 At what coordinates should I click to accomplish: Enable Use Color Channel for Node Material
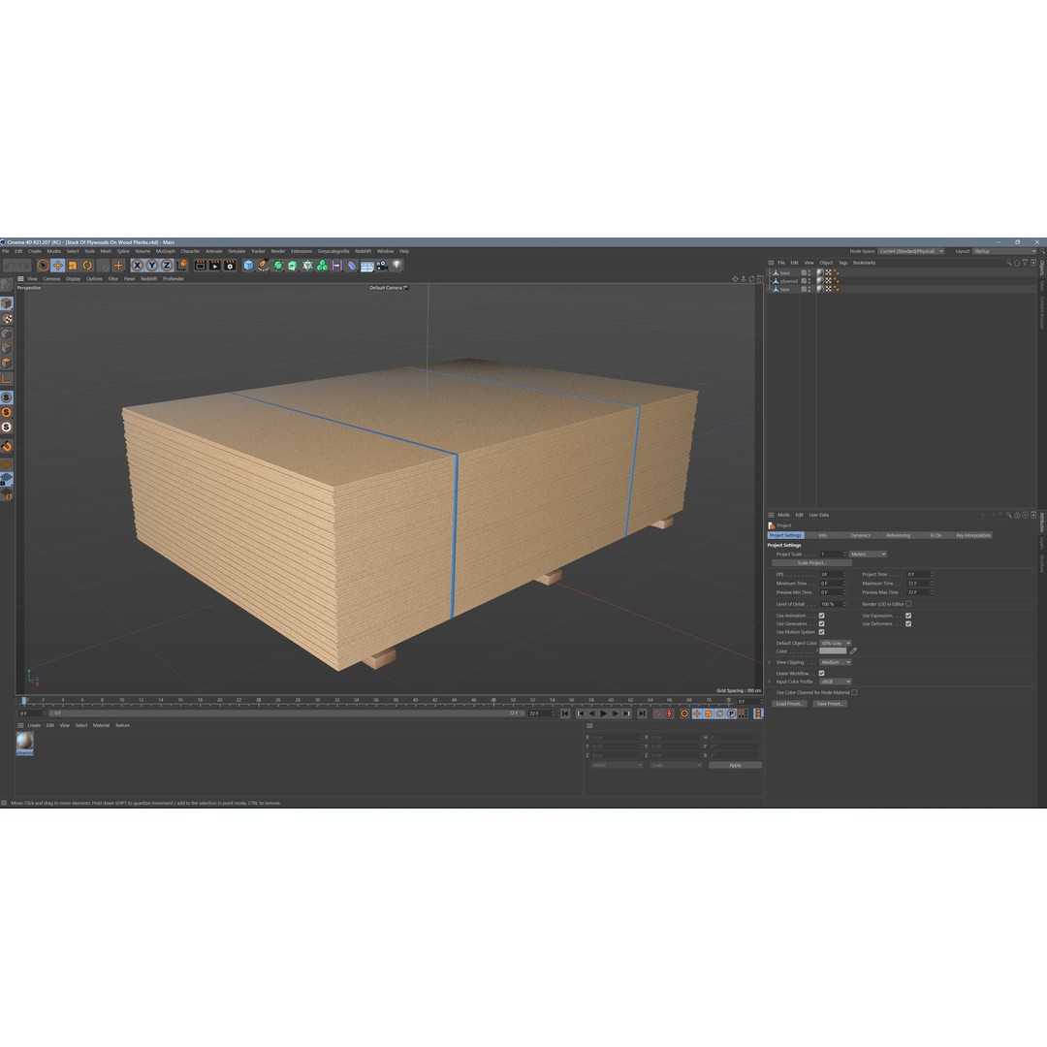coord(855,692)
